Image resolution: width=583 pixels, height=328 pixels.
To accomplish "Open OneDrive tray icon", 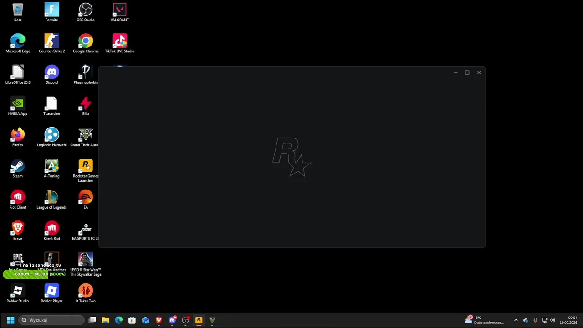I will coord(526,320).
